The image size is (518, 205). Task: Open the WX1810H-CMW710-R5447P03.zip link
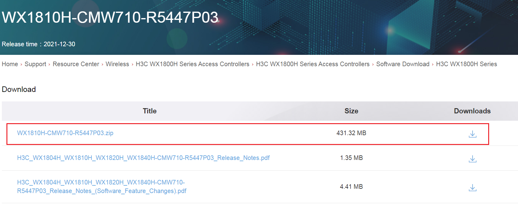point(65,133)
